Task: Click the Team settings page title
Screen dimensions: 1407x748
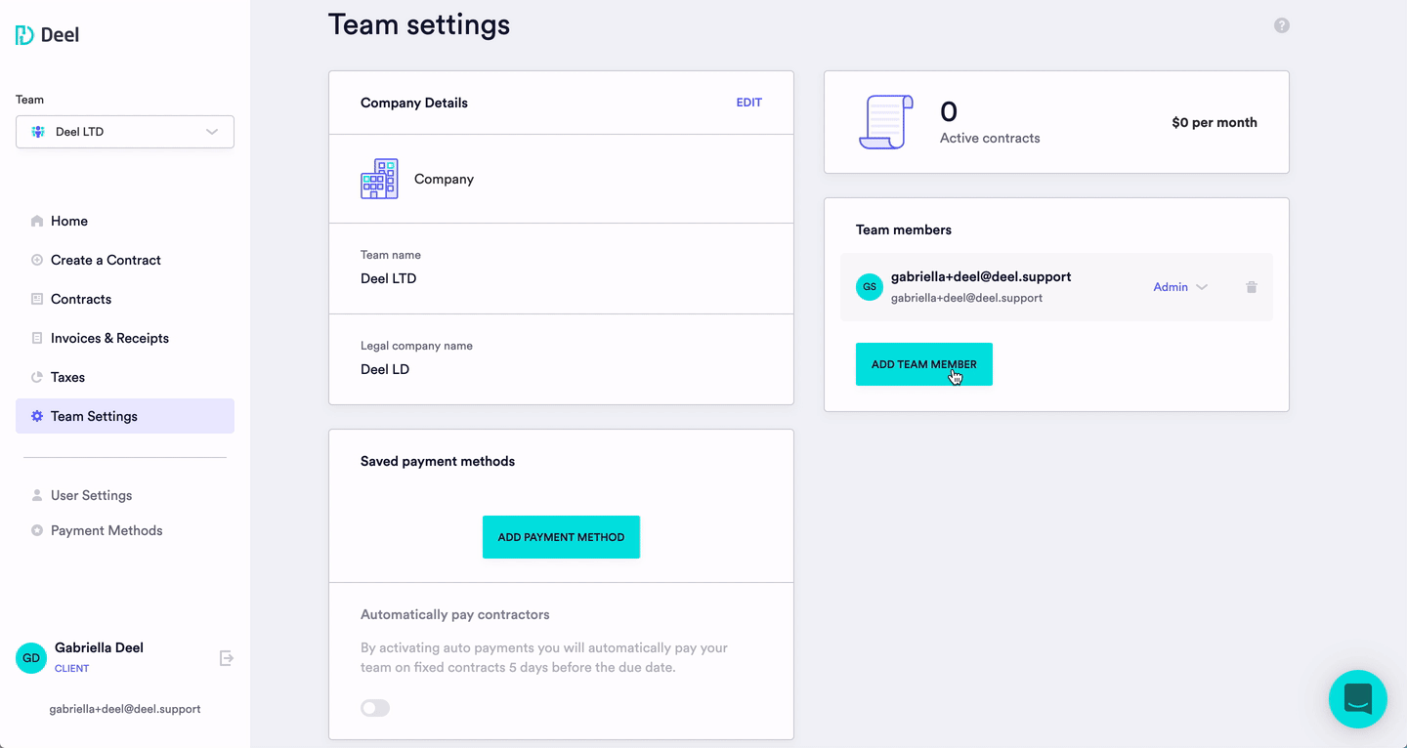Action: point(419,24)
